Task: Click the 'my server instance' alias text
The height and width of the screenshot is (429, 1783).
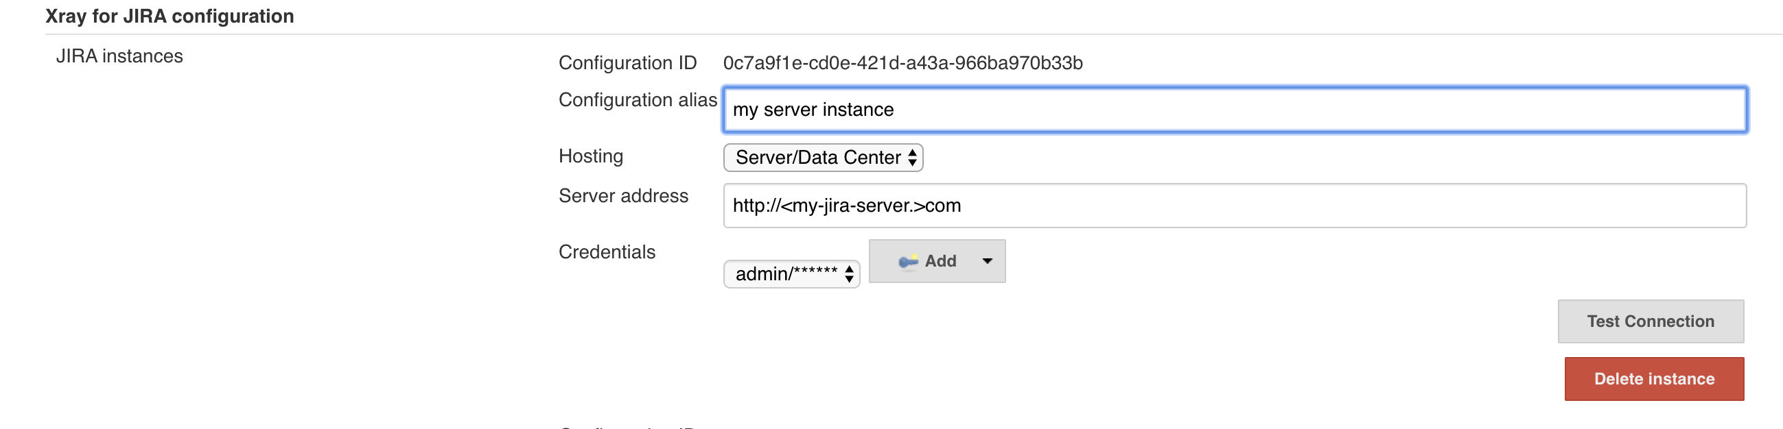Action: point(813,110)
